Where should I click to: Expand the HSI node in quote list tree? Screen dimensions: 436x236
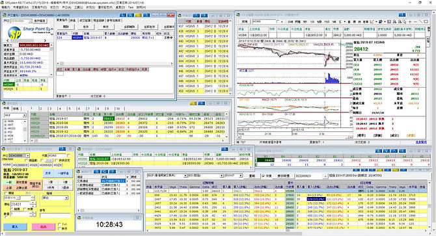click(x=5, y=132)
